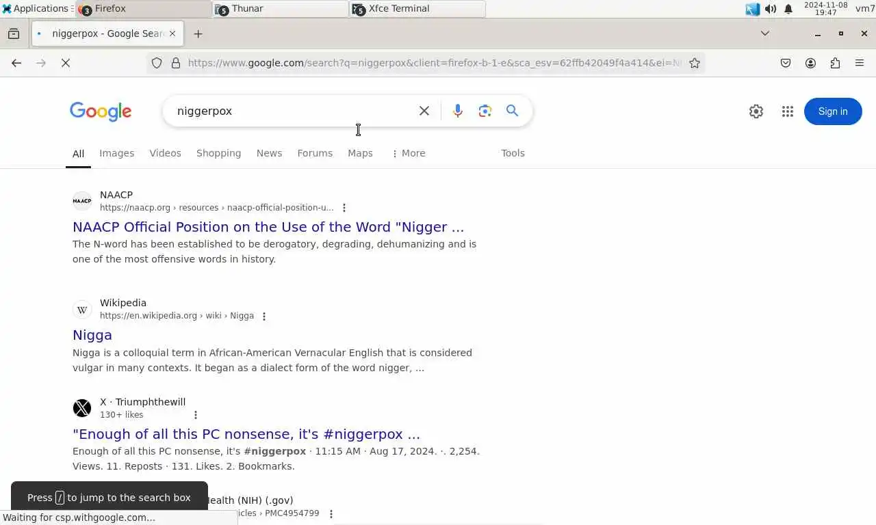Viewport: 876px width, 525px height.
Task: Switch to the Forums tab
Action: coord(315,153)
